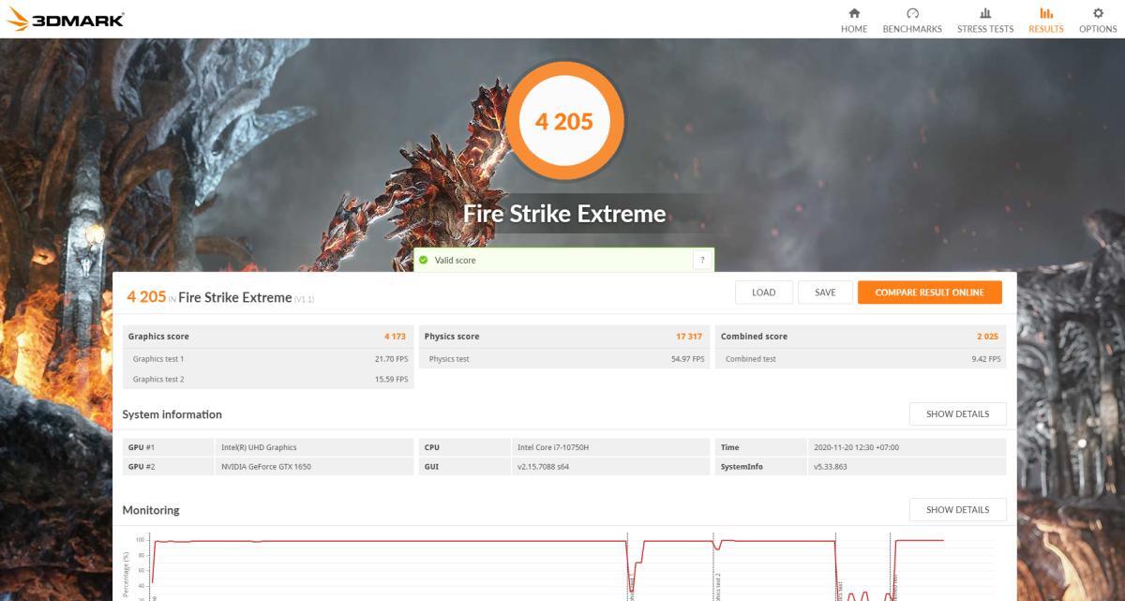The image size is (1125, 601).
Task: Open the valid score help question mark
Action: tap(702, 260)
